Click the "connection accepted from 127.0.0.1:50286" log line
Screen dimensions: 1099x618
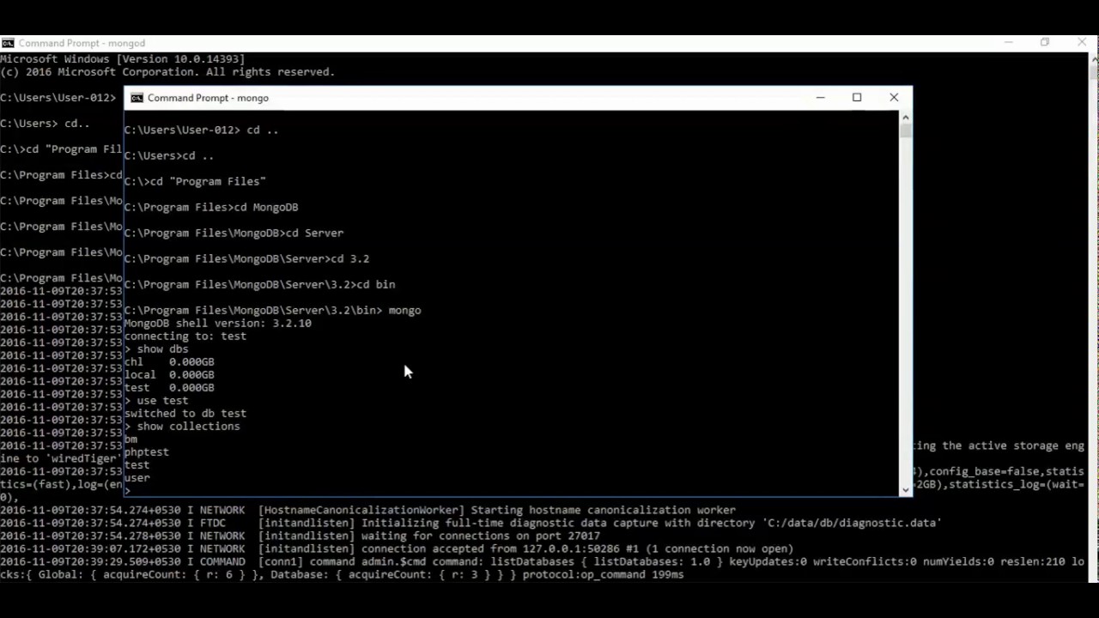pyautogui.click(x=397, y=548)
